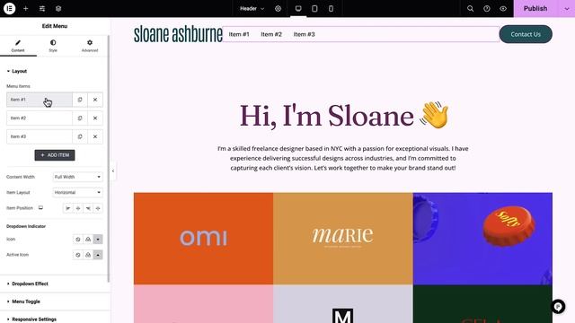This screenshot has height=323, width=575.
Task: Set Dropdown Indicator Icon to none
Action: (78, 240)
